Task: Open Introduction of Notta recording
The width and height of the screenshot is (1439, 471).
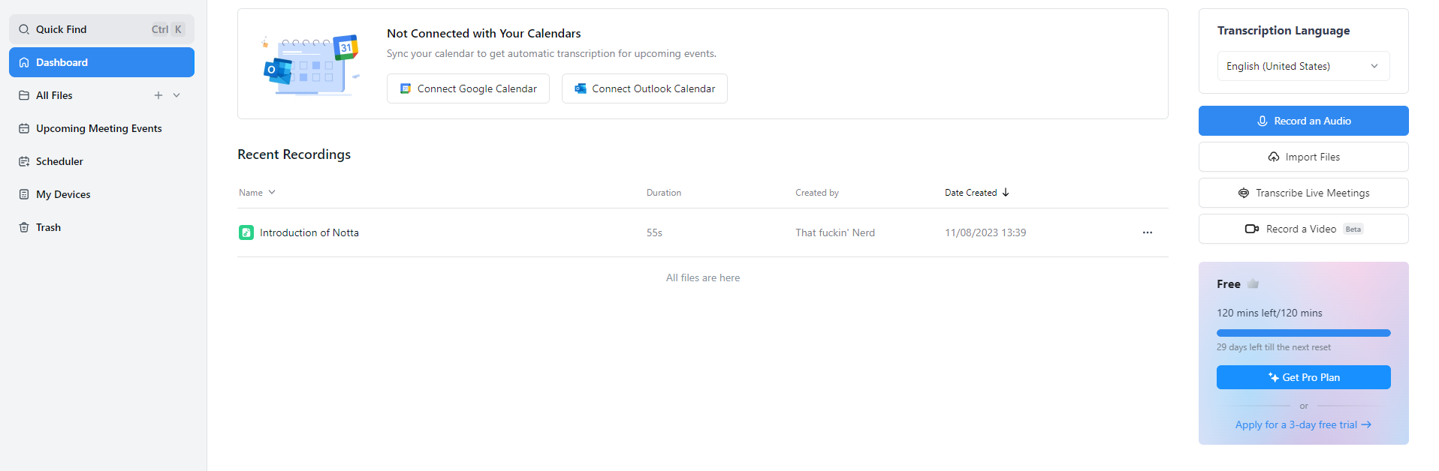Action: pos(309,232)
